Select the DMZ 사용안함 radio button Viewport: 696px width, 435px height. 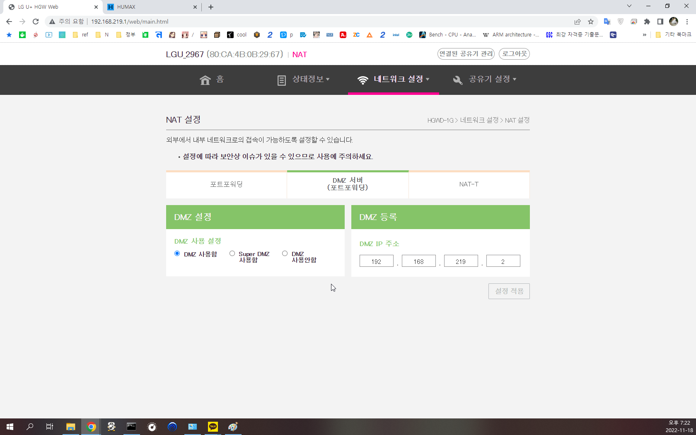(x=285, y=254)
